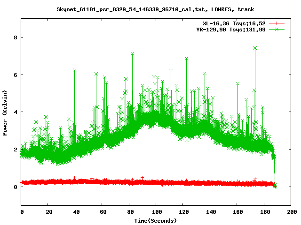Click y-axis tick label 6
Image resolution: width=301 pixels, height=225 pixels.
(15, 75)
